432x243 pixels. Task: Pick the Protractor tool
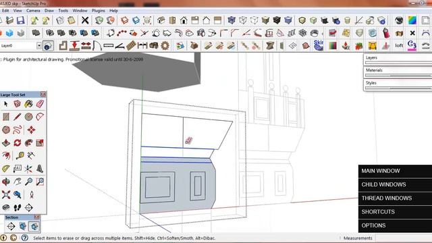point(6,169)
